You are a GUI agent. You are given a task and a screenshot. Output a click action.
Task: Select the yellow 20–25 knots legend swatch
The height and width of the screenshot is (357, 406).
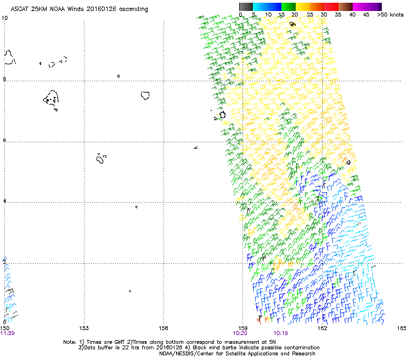[303, 7]
